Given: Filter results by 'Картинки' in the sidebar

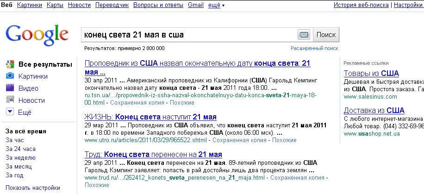Looking at the screenshot, I should [33, 76].
